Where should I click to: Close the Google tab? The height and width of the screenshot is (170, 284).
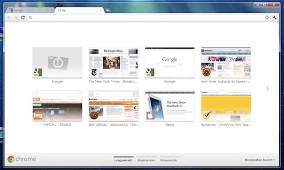(52, 10)
